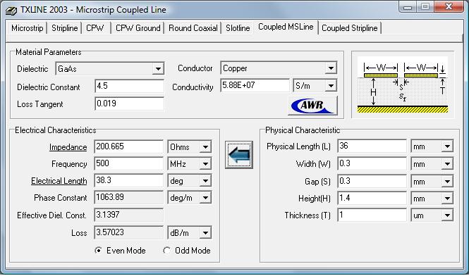Click the underlined Electrical Length label
This screenshot has width=469, height=276.
(59, 181)
